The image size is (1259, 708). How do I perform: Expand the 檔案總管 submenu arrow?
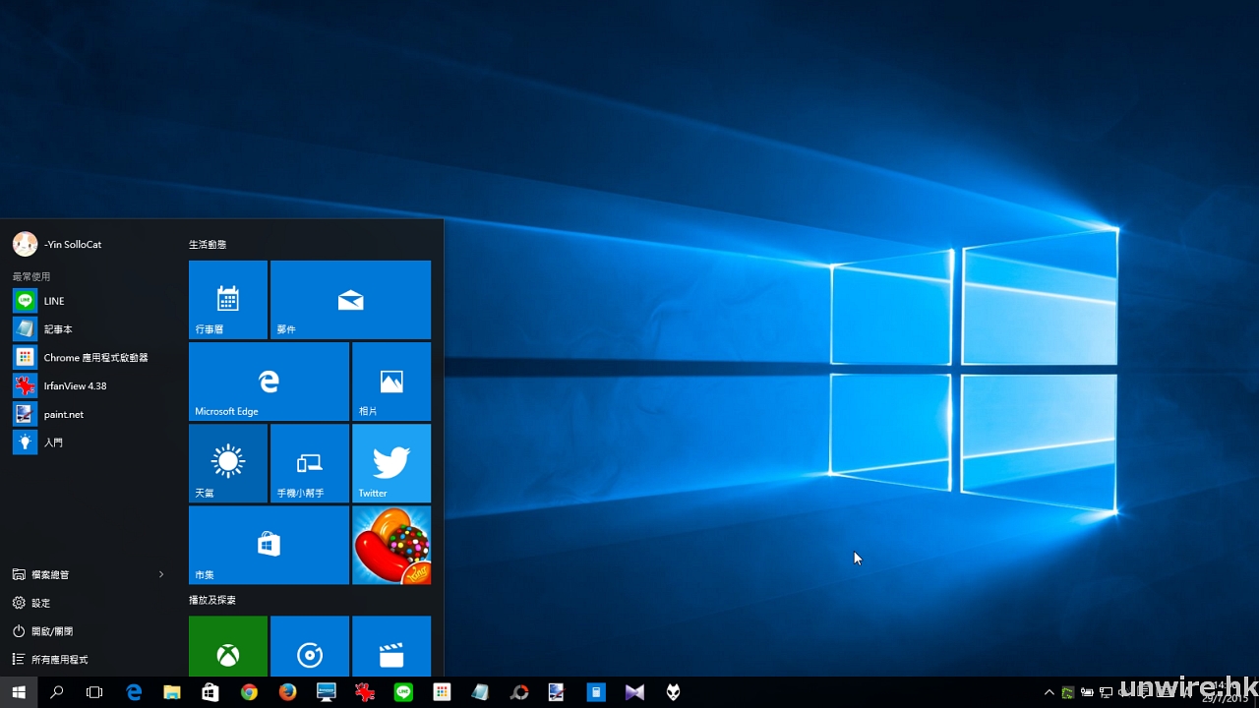click(x=161, y=574)
